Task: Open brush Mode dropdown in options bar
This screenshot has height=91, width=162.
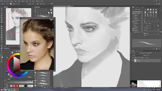Action: pyautogui.click(x=21, y=4)
